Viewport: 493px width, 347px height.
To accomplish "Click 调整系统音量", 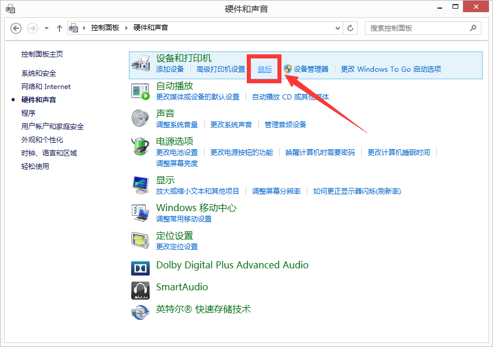I will tap(177, 124).
